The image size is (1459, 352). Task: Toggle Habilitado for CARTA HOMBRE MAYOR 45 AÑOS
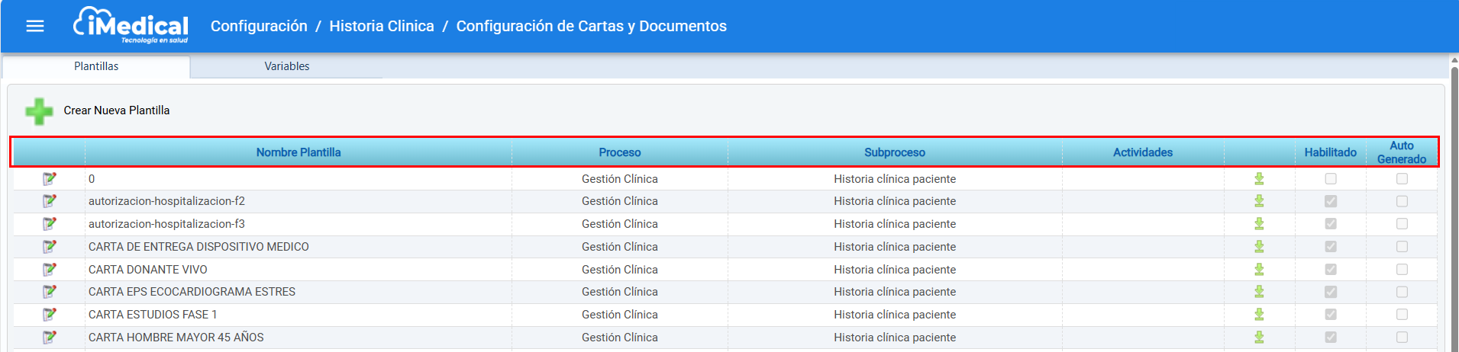pos(1331,338)
